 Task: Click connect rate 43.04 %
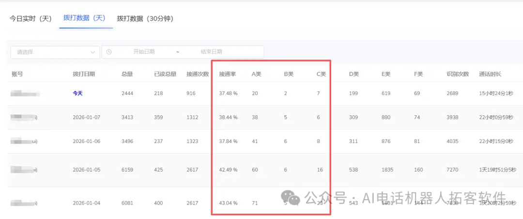point(228,203)
